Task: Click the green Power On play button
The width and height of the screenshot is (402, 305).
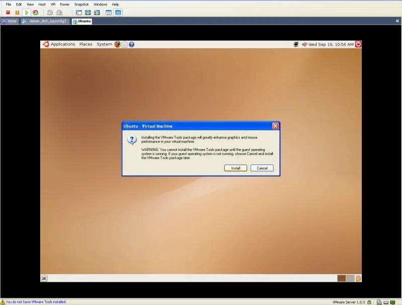Action: pos(27,12)
